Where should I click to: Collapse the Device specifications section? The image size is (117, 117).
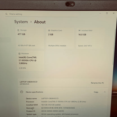click(x=105, y=92)
